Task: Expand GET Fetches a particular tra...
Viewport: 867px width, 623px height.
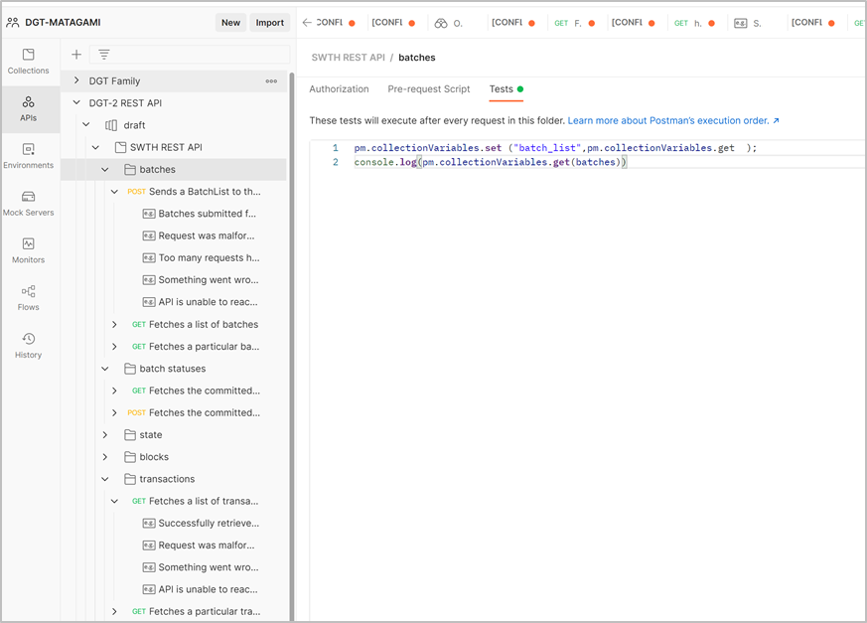Action: click(x=114, y=611)
